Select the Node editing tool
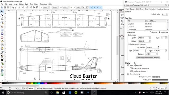Screen dimensions: 169x95 click(2, 15)
